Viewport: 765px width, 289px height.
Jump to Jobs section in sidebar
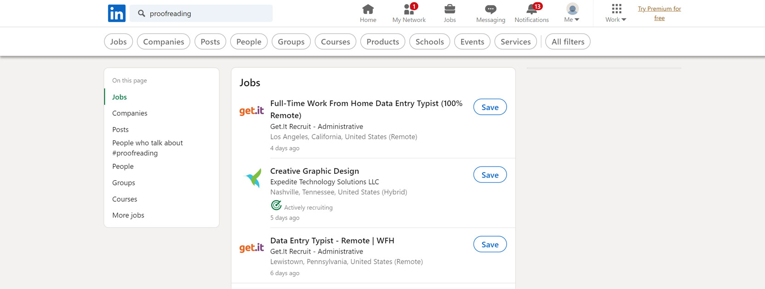[x=120, y=97]
